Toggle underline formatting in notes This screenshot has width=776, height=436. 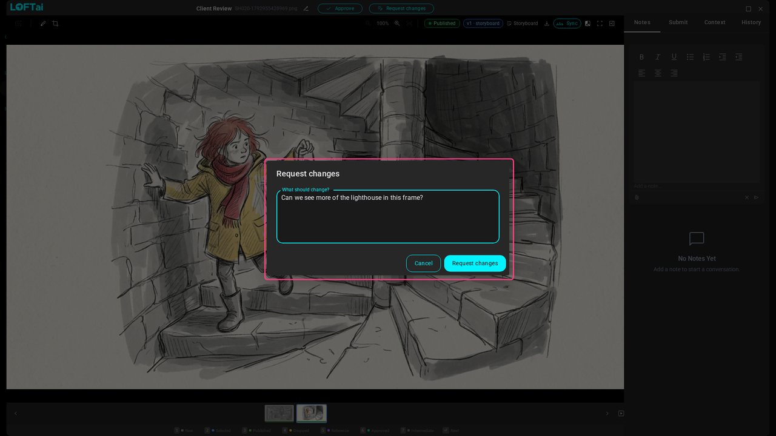[674, 57]
